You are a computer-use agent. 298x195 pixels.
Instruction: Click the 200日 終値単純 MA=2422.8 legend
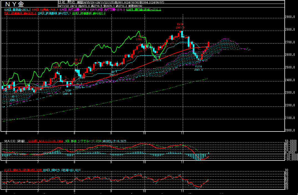pyautogui.click(x=89, y=14)
